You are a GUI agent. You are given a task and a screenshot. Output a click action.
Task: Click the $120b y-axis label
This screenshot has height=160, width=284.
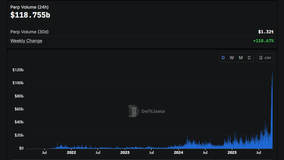[x=18, y=70]
